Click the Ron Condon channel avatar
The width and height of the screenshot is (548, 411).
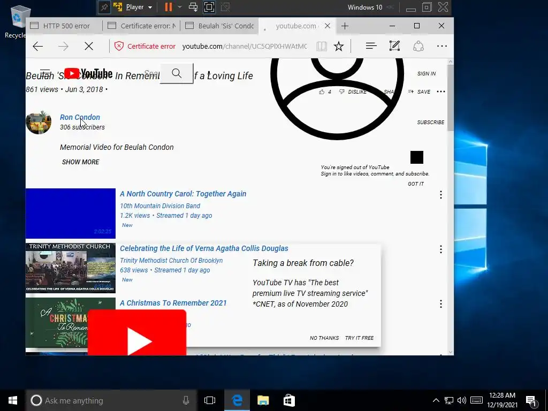[x=39, y=123]
